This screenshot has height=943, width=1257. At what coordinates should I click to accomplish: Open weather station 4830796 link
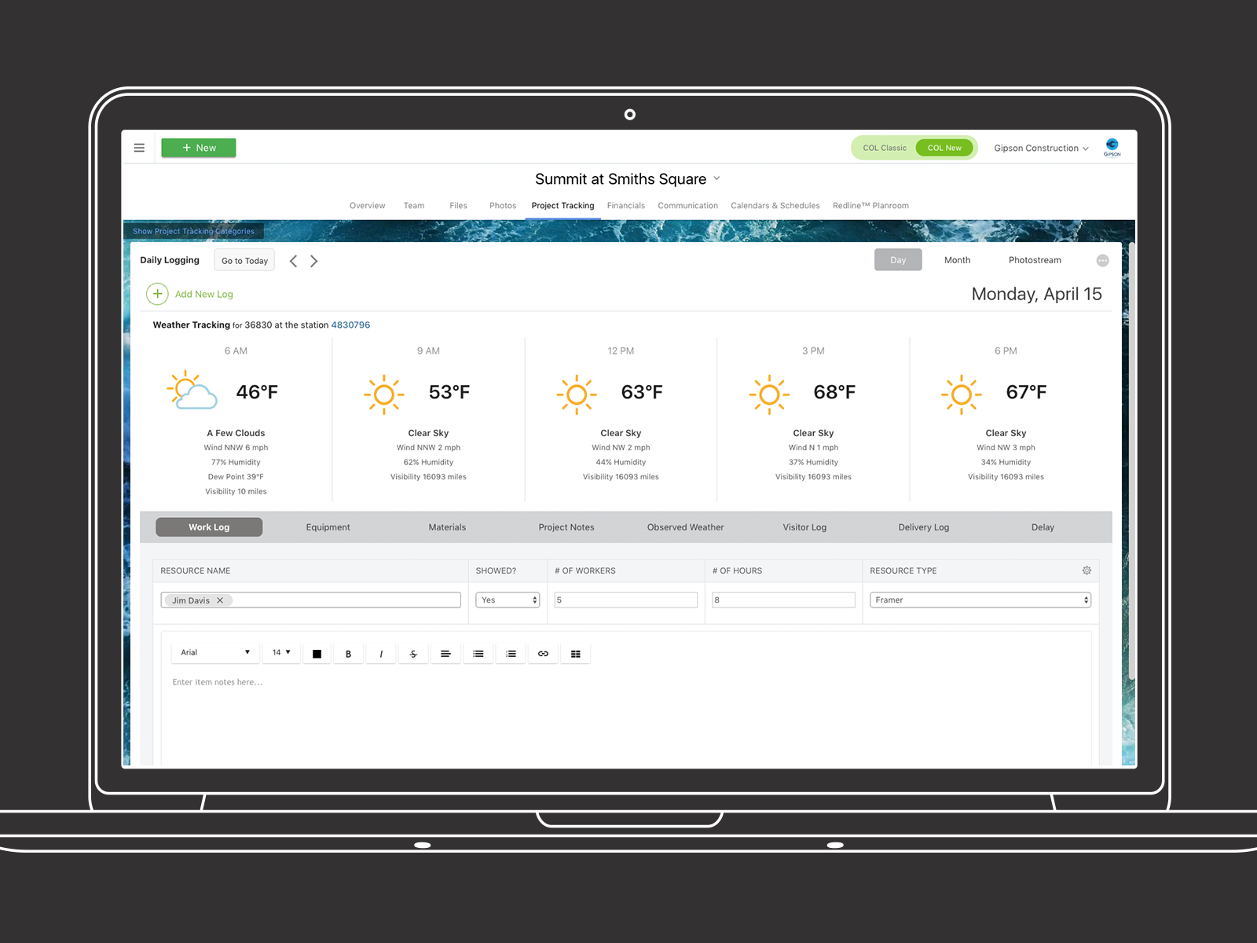click(x=350, y=325)
